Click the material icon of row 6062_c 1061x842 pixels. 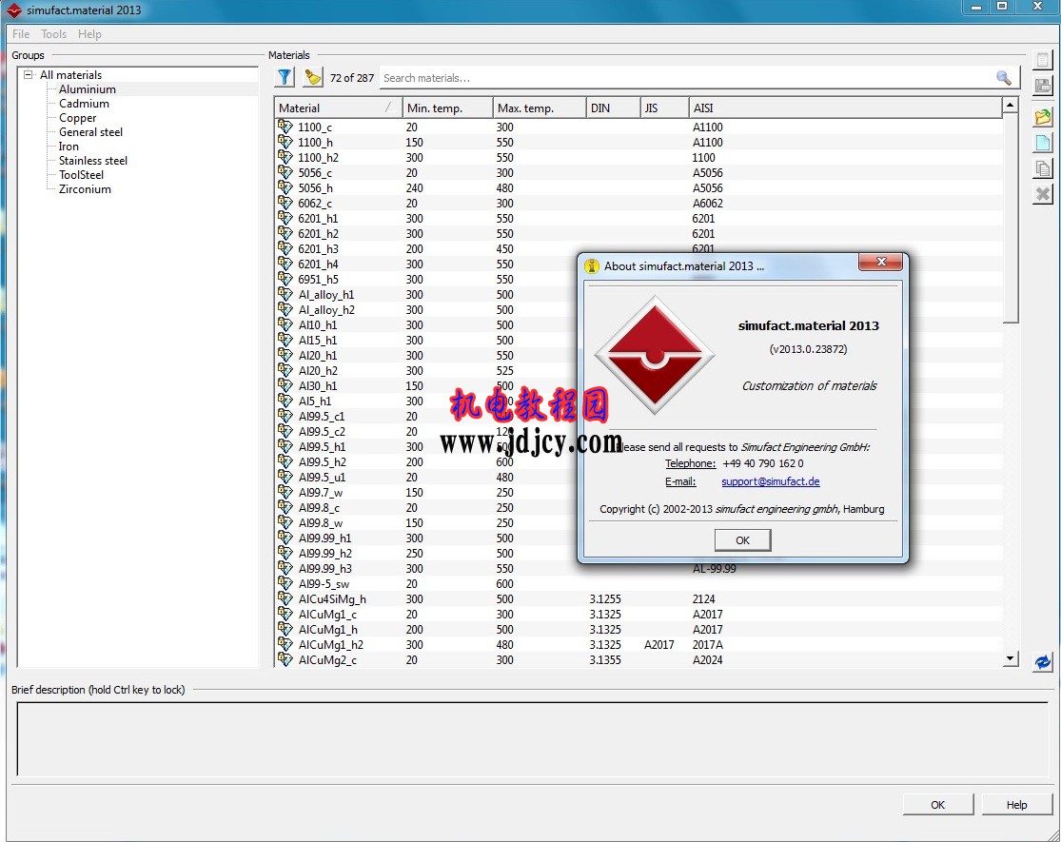pos(285,203)
